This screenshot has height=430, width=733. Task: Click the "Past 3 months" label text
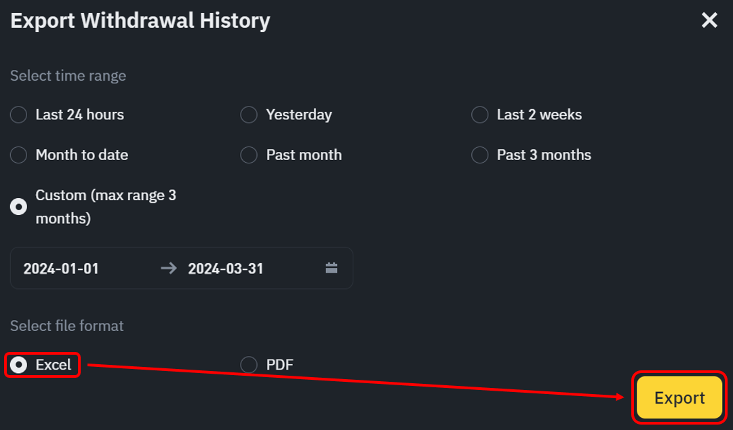tap(544, 155)
